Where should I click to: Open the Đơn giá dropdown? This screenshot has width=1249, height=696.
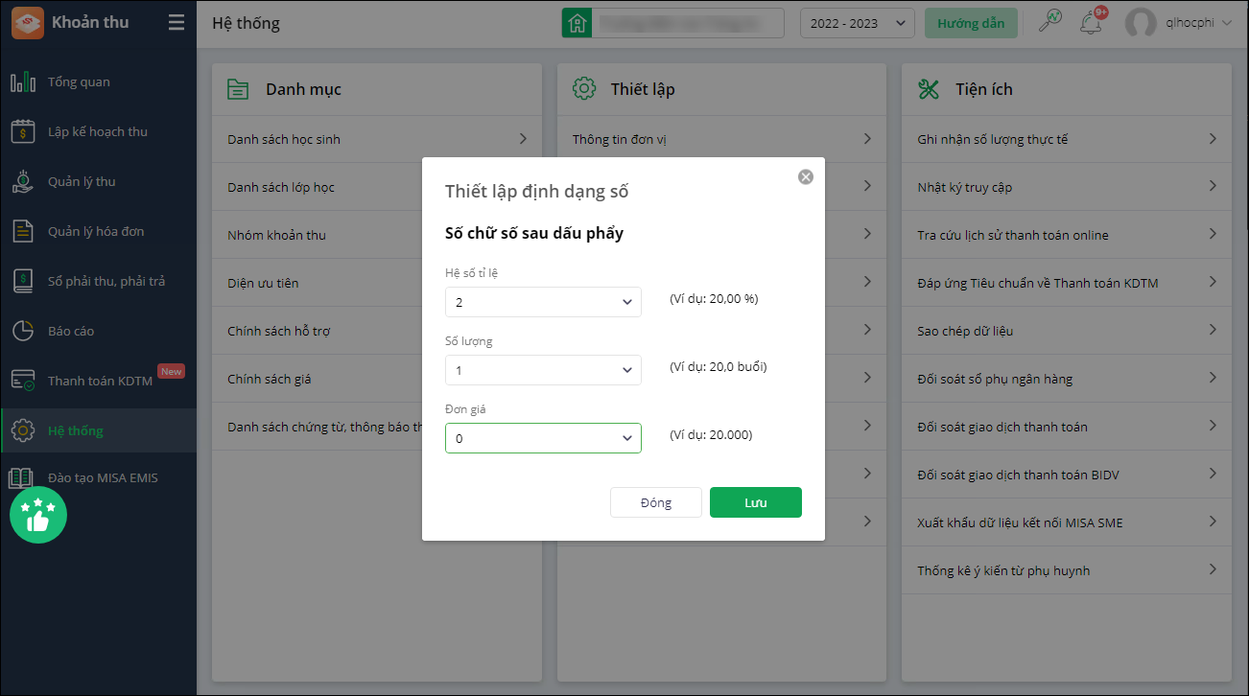(x=543, y=438)
